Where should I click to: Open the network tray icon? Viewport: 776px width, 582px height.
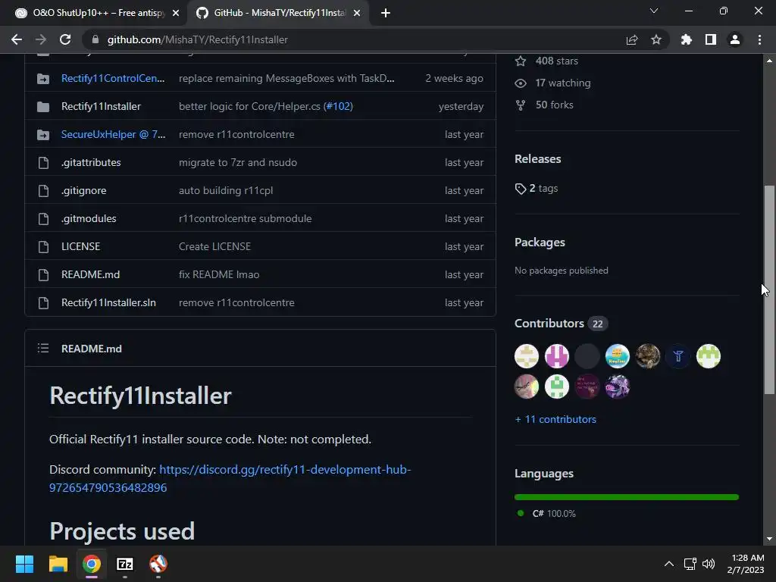[690, 564]
